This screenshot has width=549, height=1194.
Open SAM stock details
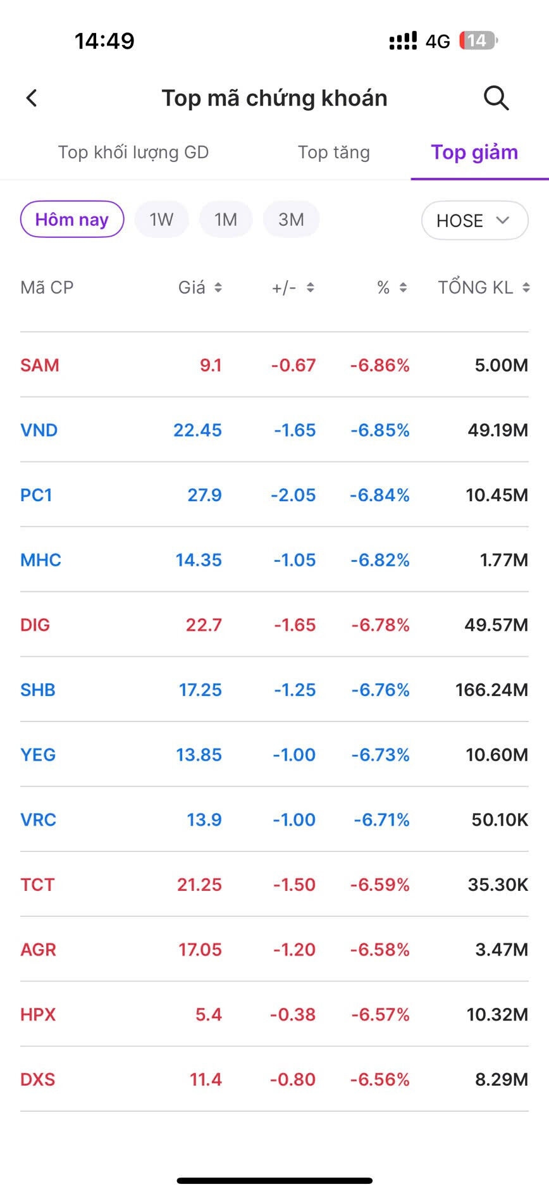40,365
